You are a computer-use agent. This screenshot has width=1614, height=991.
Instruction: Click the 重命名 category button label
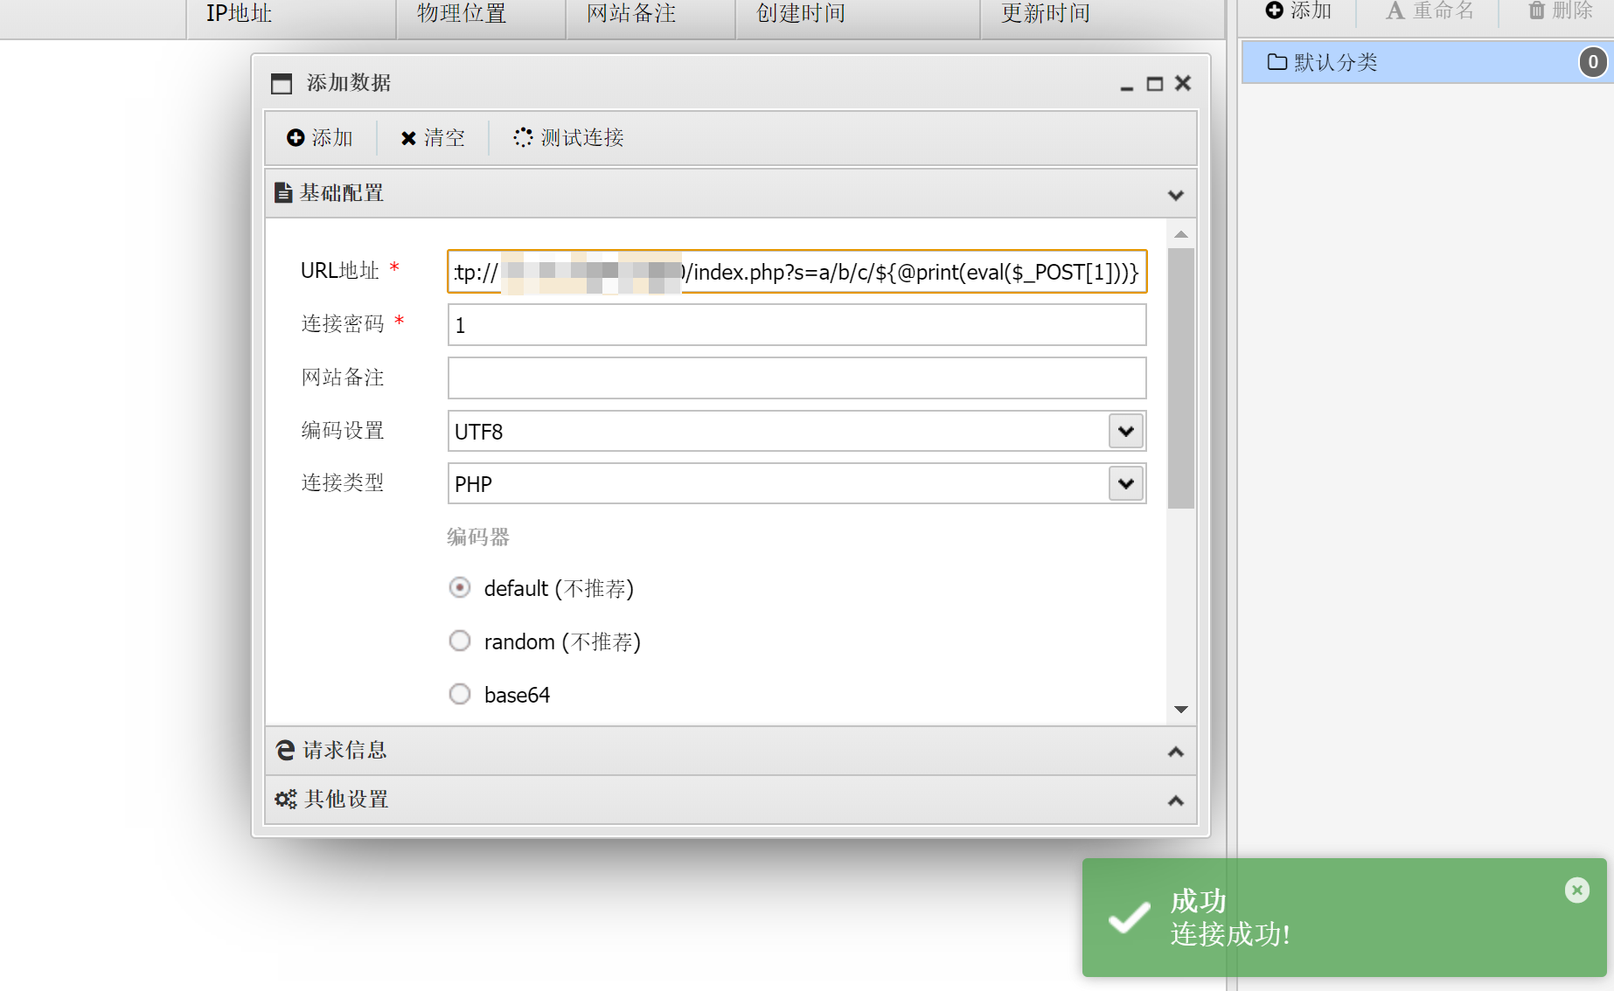(1444, 10)
